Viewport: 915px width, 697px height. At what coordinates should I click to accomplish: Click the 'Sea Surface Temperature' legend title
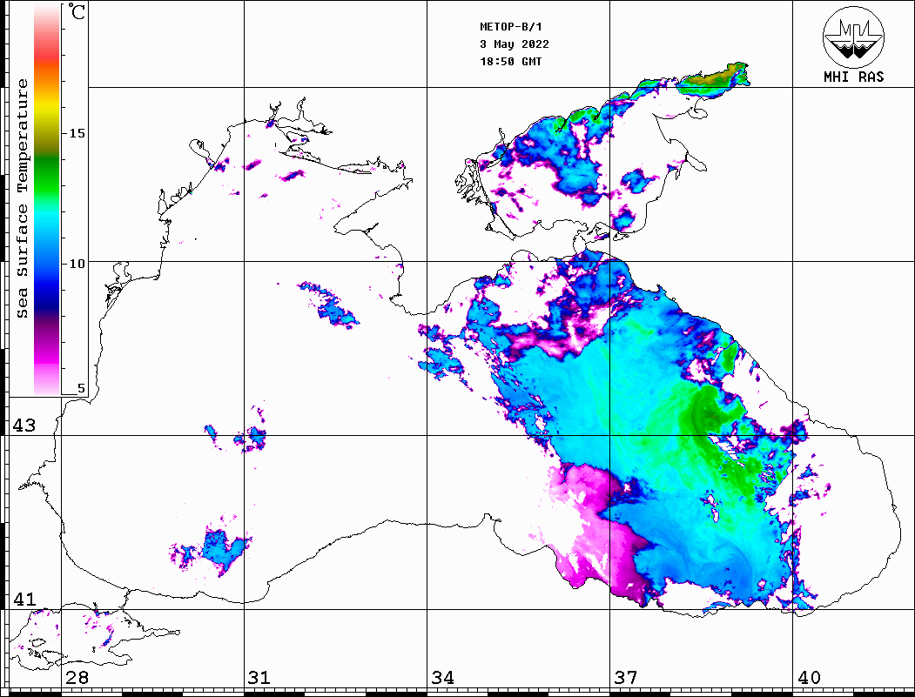[x=22, y=199]
